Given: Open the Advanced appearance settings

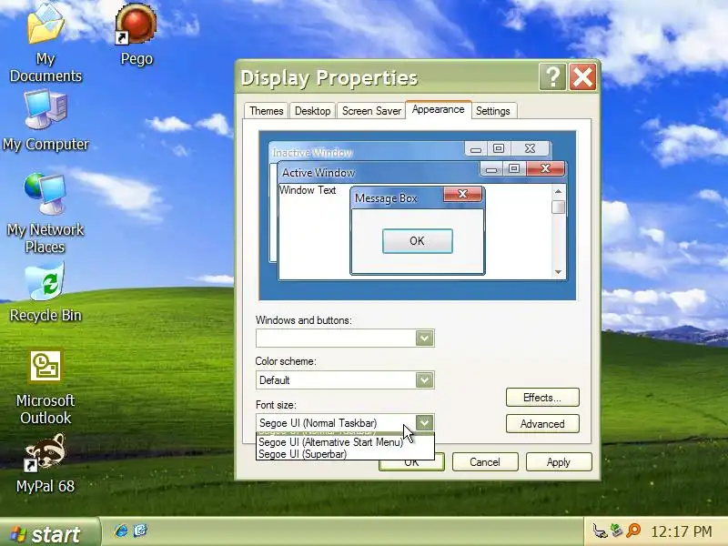Looking at the screenshot, I should coord(542,424).
